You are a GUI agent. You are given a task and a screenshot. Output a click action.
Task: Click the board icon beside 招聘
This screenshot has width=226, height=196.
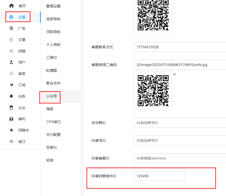[x=11, y=51]
